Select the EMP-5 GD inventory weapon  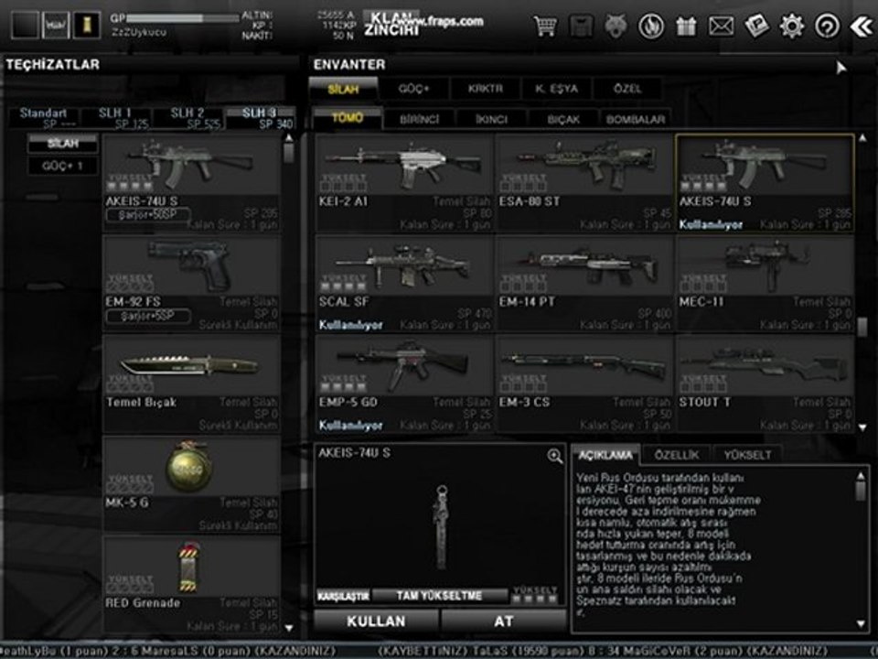click(x=404, y=384)
